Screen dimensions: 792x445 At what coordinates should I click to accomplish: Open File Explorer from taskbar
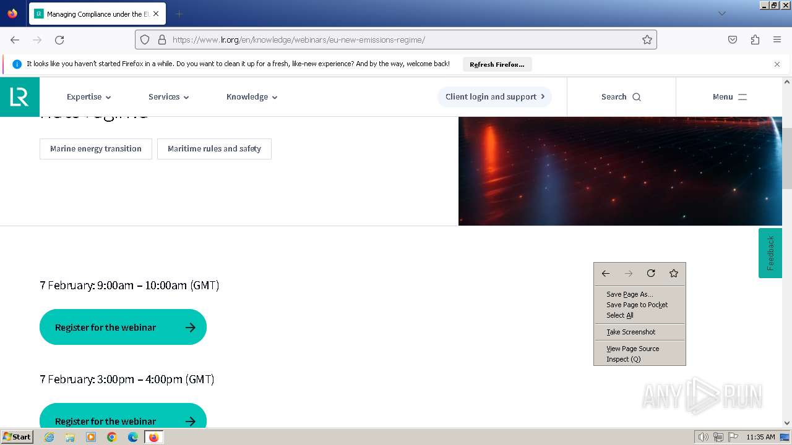pos(70,437)
